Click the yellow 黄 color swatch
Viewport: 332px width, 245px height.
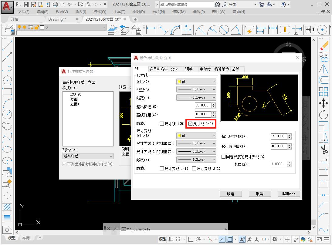click(180, 81)
